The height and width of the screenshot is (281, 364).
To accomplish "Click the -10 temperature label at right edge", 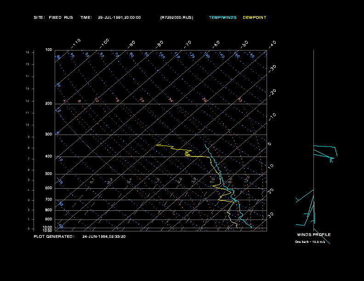I will coord(273,117).
